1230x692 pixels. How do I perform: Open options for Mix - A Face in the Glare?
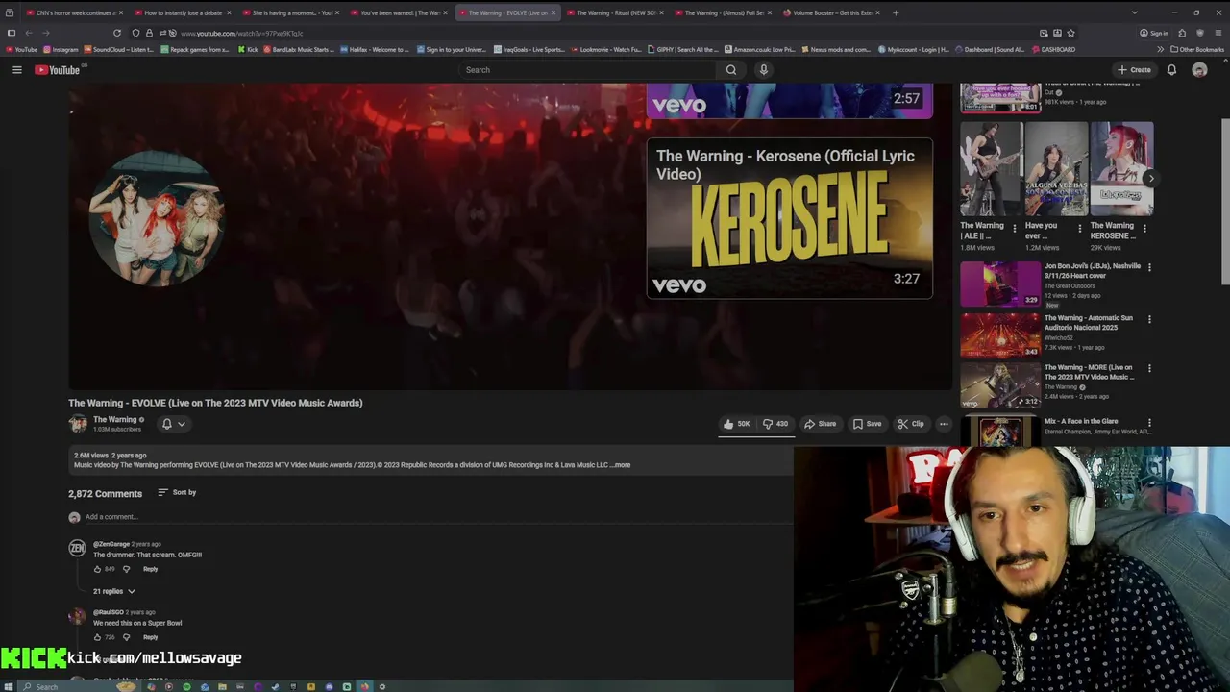(1149, 422)
